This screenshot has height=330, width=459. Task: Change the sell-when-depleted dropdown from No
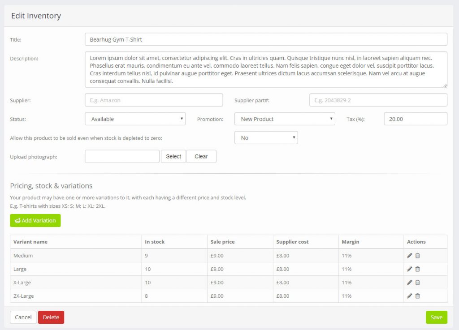266,138
